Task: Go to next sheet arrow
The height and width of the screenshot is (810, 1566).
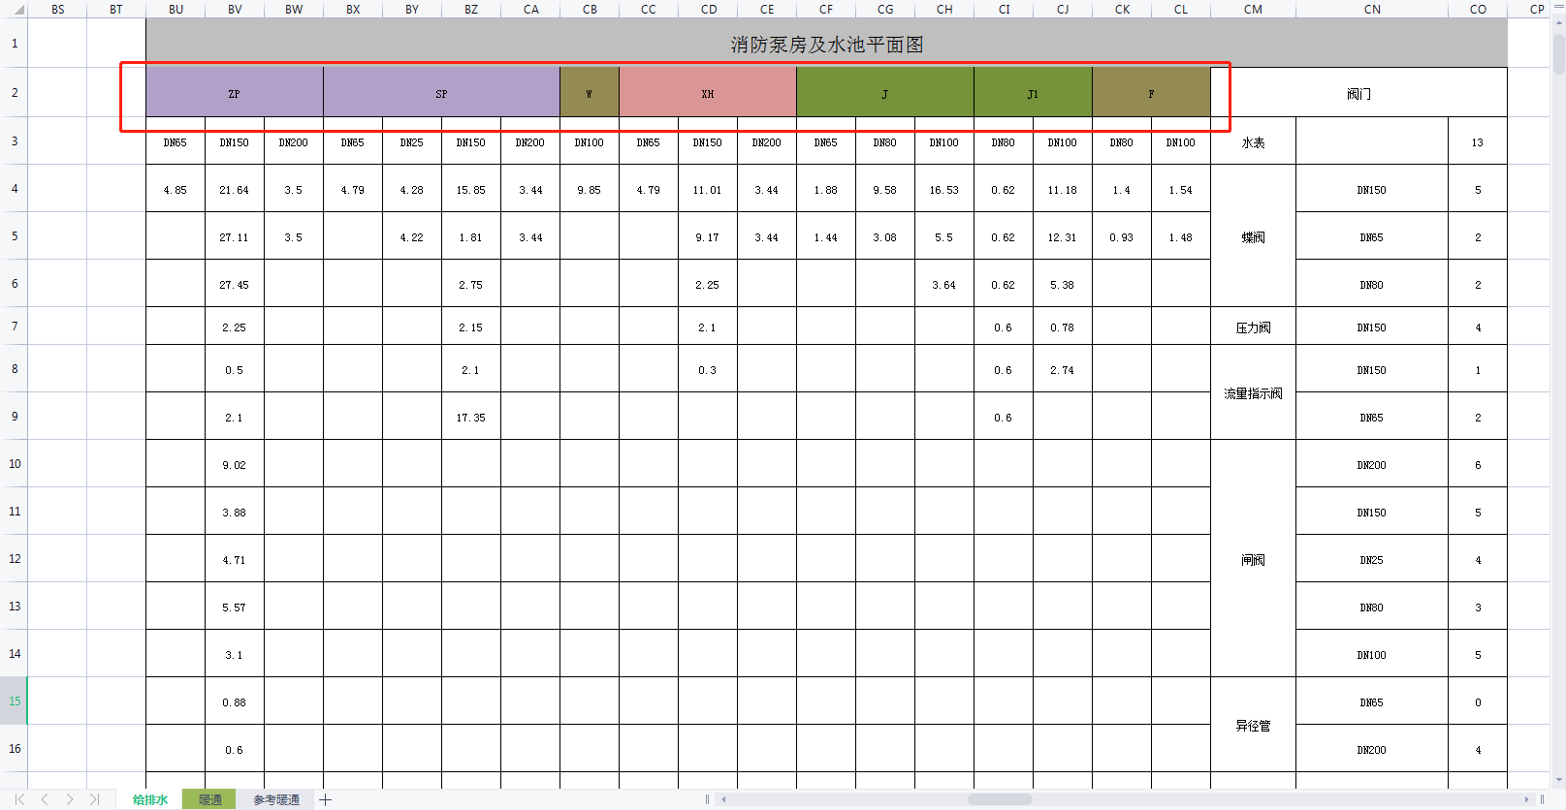Action: point(70,799)
